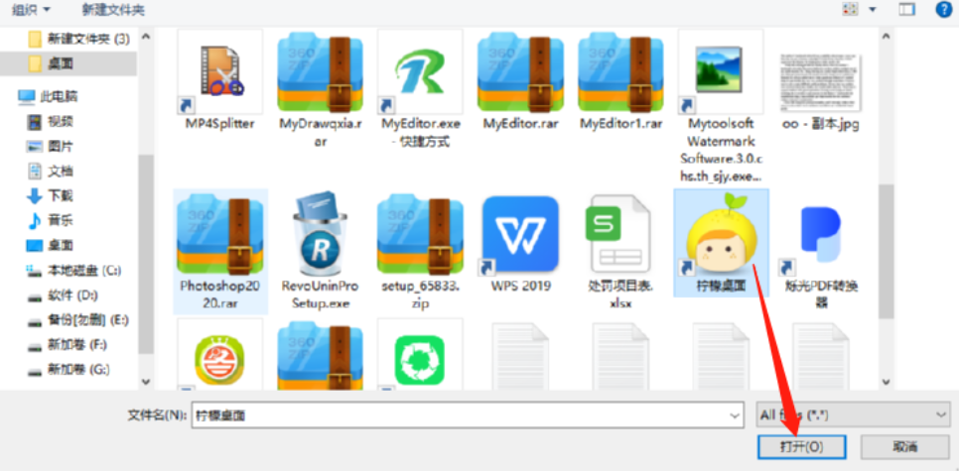The image size is (959, 471).
Task: Select the MyEditor1.rar archive icon
Action: (620, 72)
